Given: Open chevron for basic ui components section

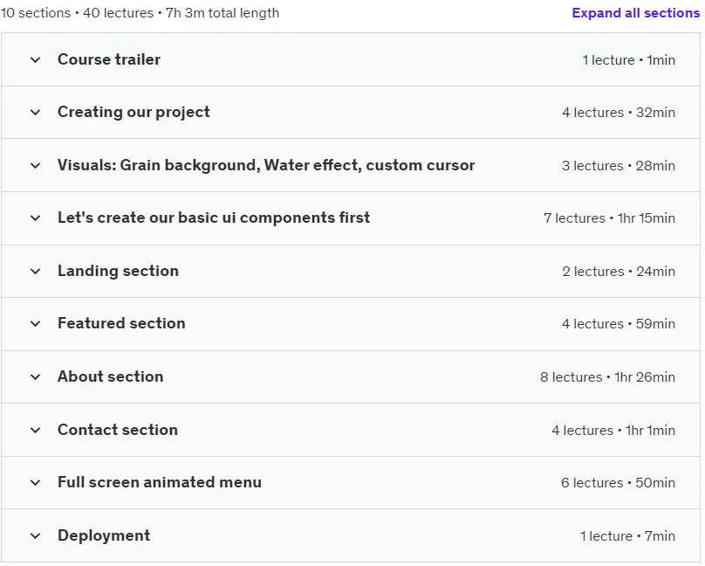Looking at the screenshot, I should pyautogui.click(x=35, y=218).
